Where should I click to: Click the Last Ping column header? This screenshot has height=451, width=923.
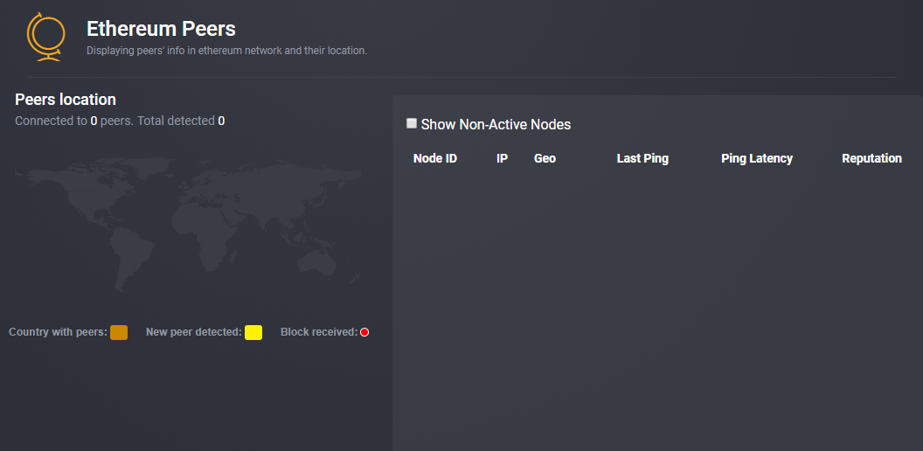tap(642, 158)
